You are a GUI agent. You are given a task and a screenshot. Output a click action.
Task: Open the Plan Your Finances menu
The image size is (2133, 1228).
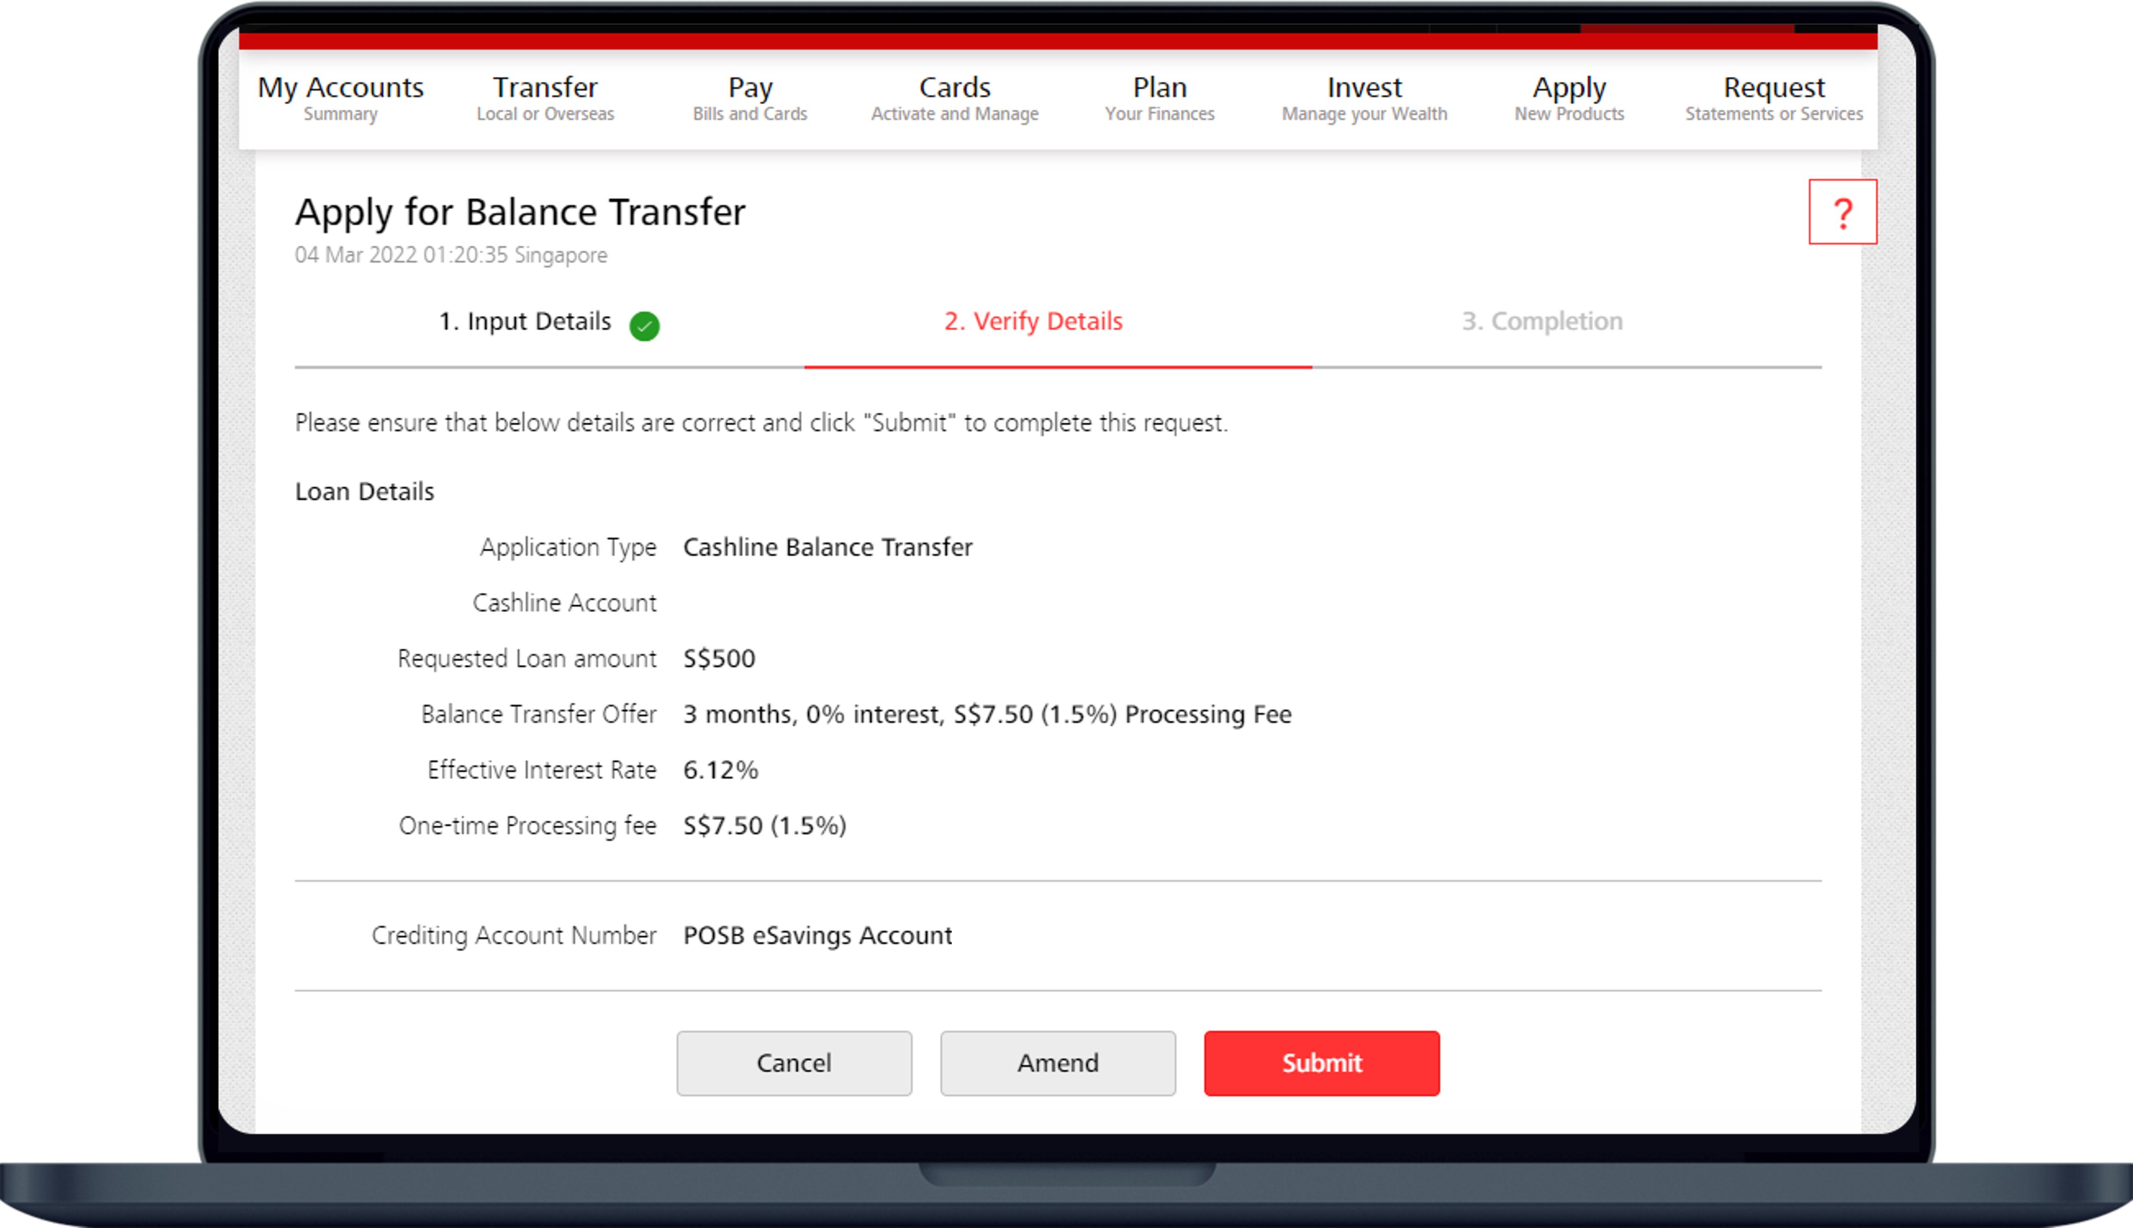1159,98
